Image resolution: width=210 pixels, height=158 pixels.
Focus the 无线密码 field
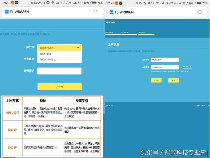tap(165, 67)
